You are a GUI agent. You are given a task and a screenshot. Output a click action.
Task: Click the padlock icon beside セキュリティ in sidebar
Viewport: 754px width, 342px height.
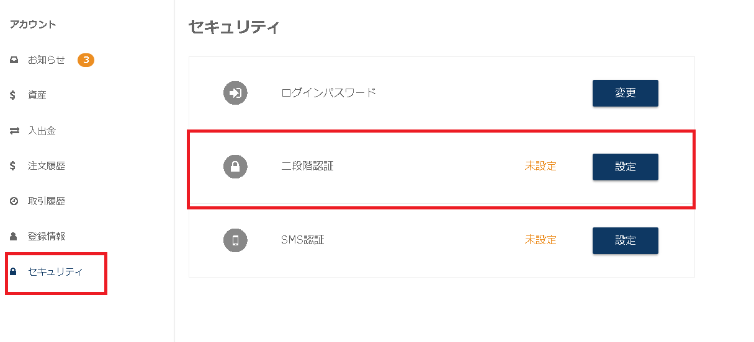tap(13, 272)
